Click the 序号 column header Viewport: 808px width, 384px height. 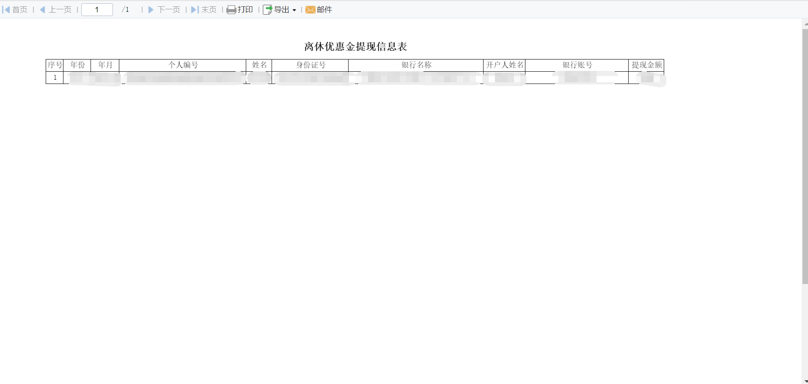coord(55,65)
